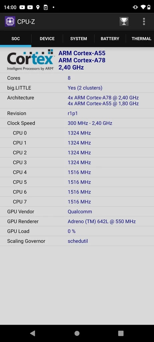Tap the recent apps square button
The height and width of the screenshot is (342, 154).
pyautogui.click(x=121, y=333)
